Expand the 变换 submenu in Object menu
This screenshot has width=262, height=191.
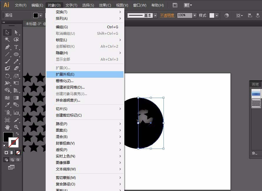[85, 13]
